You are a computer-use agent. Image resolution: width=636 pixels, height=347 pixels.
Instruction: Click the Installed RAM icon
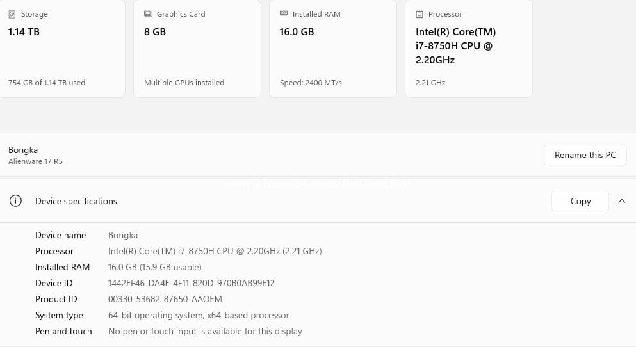click(x=284, y=14)
